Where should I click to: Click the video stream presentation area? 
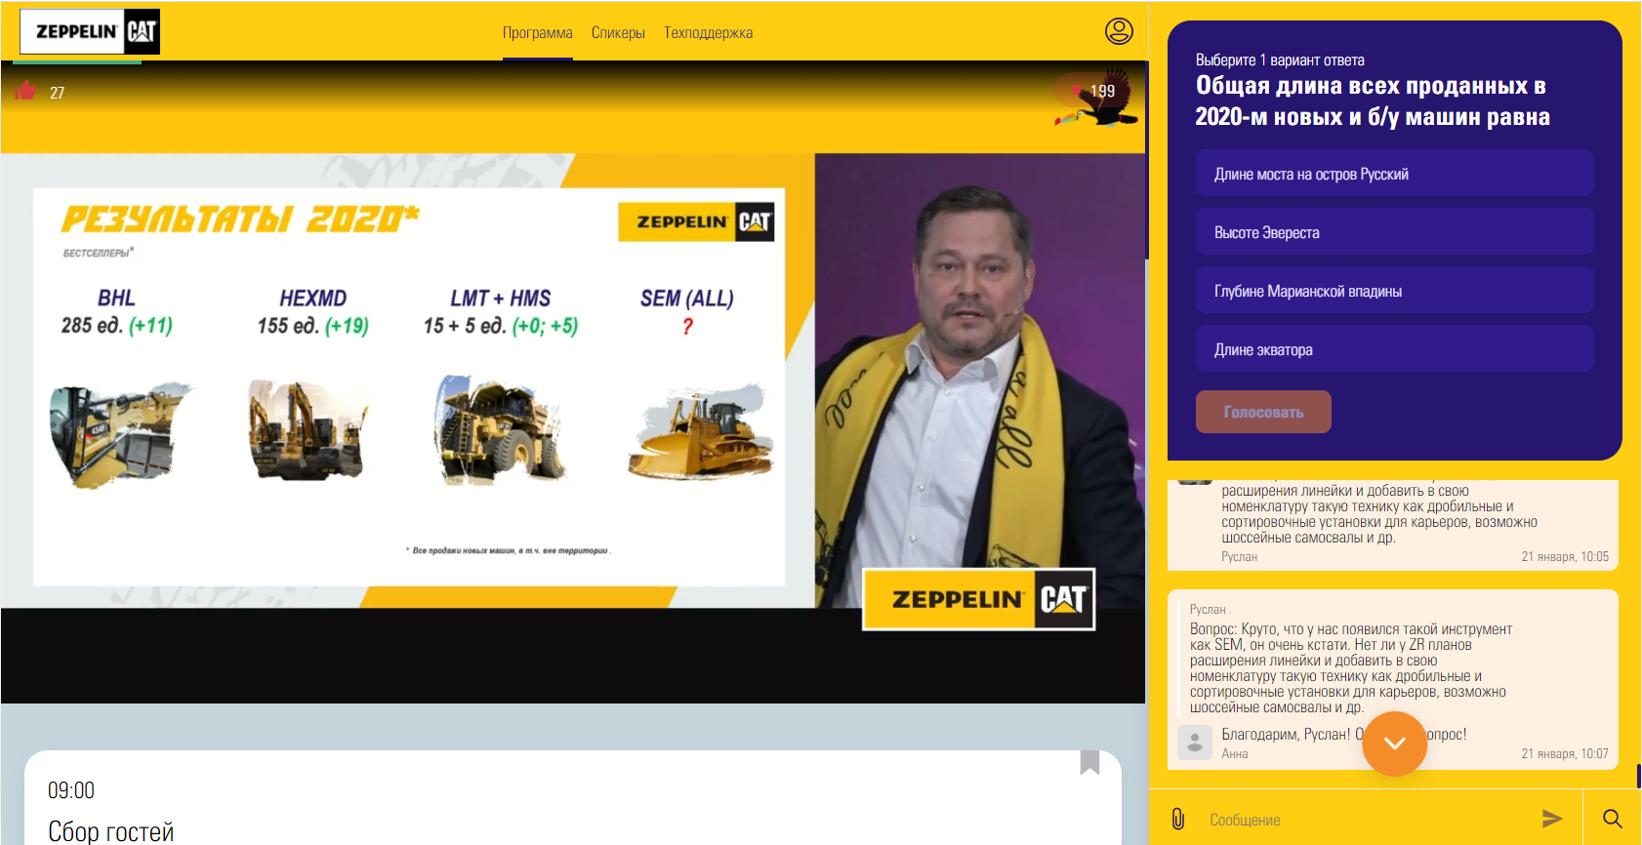pyautogui.click(x=573, y=380)
